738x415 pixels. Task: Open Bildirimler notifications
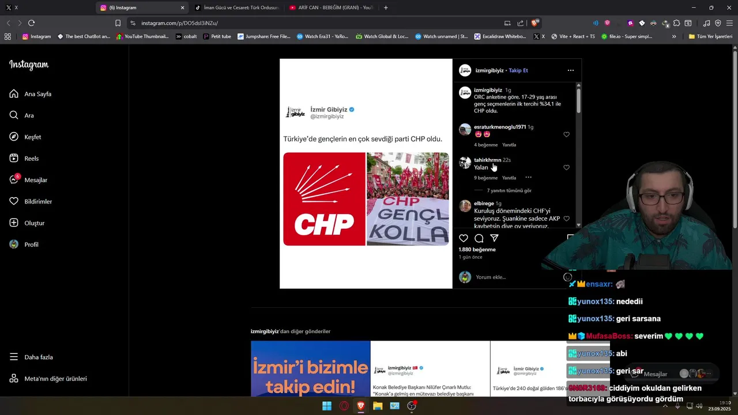[31, 201]
